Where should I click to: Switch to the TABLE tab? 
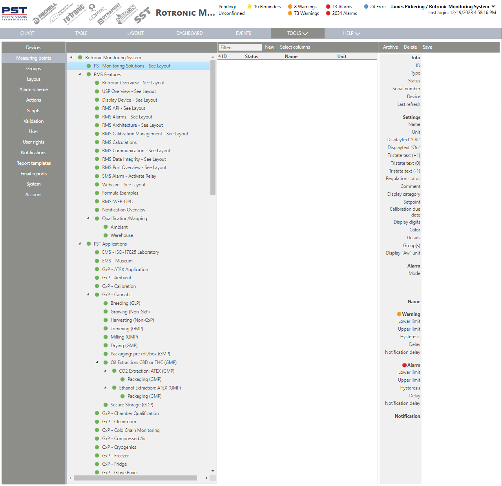81,33
